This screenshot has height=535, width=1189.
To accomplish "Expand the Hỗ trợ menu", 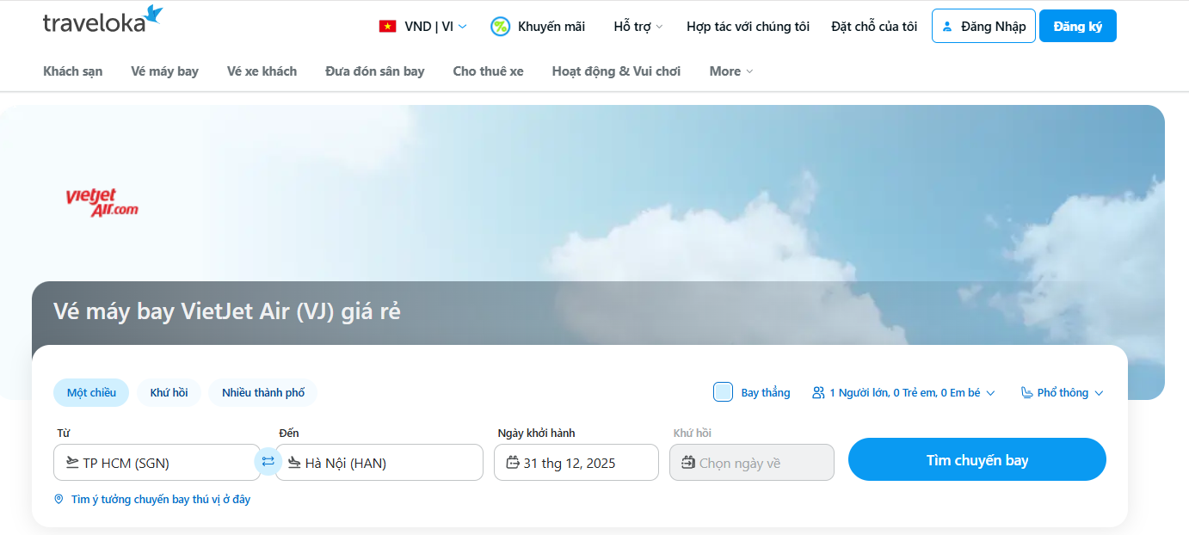I will pos(638,27).
